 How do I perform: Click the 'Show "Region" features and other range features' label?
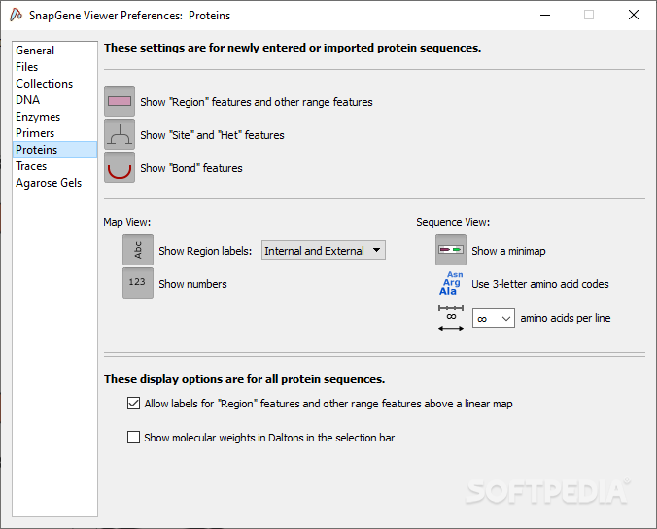[257, 102]
